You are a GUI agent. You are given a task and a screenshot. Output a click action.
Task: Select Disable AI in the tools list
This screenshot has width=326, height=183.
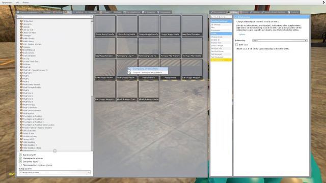tap(221, 40)
